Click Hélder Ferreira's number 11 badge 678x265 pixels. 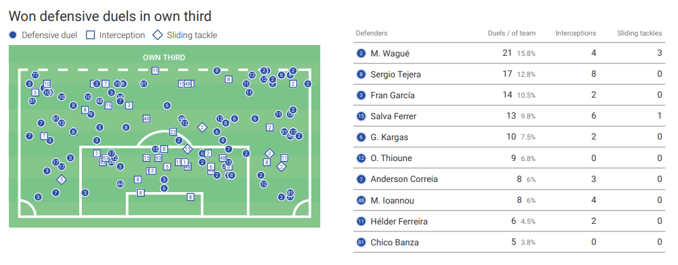pyautogui.click(x=361, y=221)
